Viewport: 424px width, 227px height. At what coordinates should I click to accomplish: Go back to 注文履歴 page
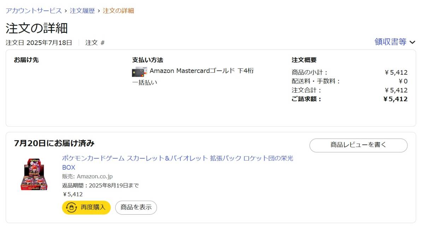tap(82, 11)
